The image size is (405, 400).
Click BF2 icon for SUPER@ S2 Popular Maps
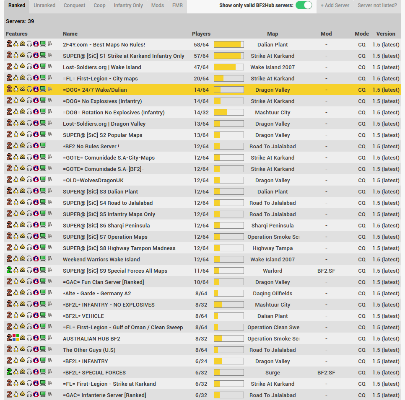[x=9, y=135]
